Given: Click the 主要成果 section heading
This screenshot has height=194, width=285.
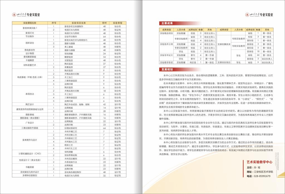Looking at the screenshot, I should (167, 23).
